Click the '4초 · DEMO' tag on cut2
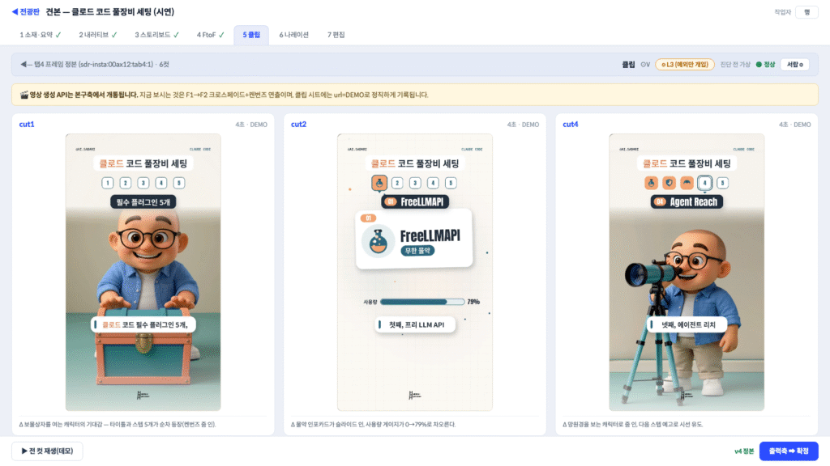This screenshot has height=466, width=830. (523, 125)
